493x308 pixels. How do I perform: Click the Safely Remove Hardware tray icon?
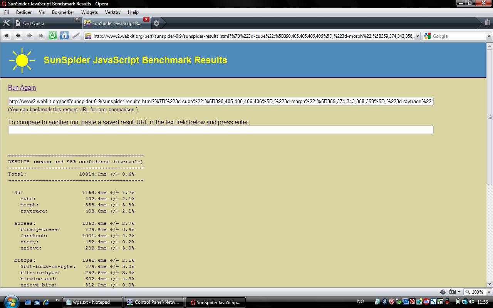(398, 302)
